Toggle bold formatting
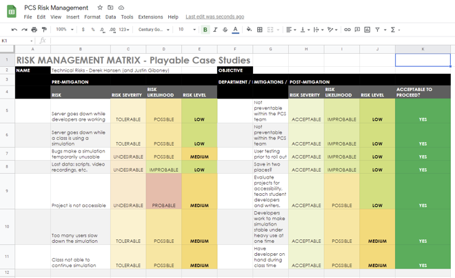Viewport: 455px width, 278px height. [205, 30]
